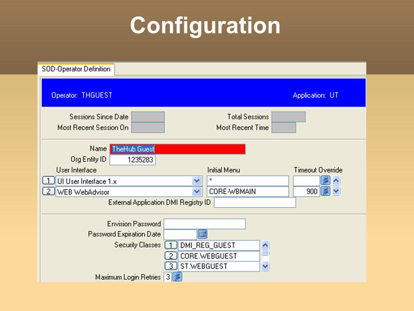Click Security Classes scroll up arrow
The height and width of the screenshot is (311, 414).
point(265,245)
